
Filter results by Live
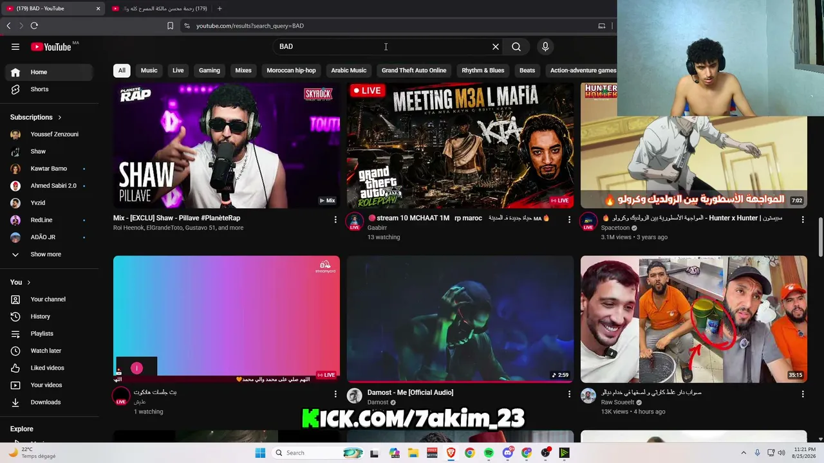pos(178,70)
